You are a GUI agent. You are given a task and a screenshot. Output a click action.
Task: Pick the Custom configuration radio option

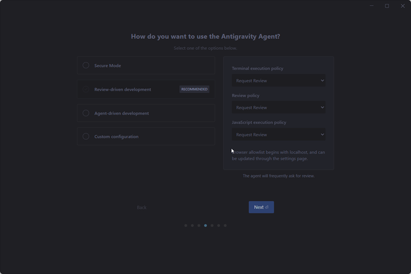pos(86,136)
